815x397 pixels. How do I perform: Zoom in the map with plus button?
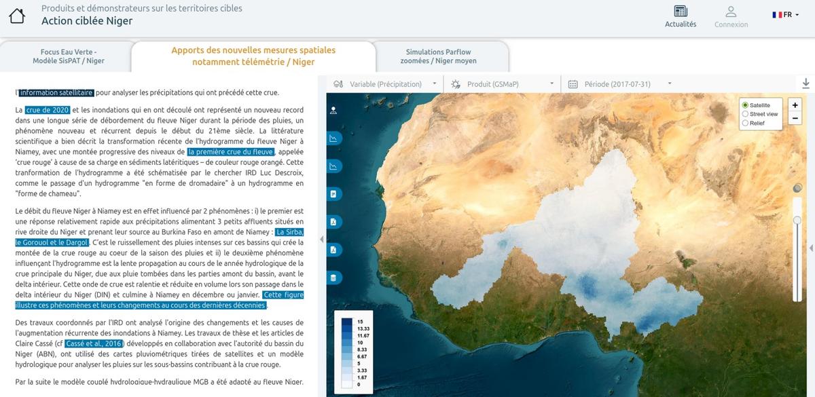(795, 105)
